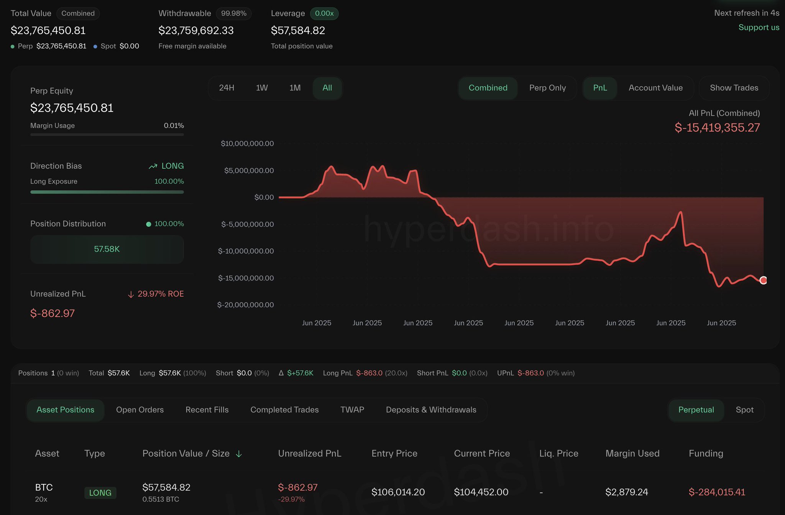Click the Position Distribution green dot

point(148,224)
